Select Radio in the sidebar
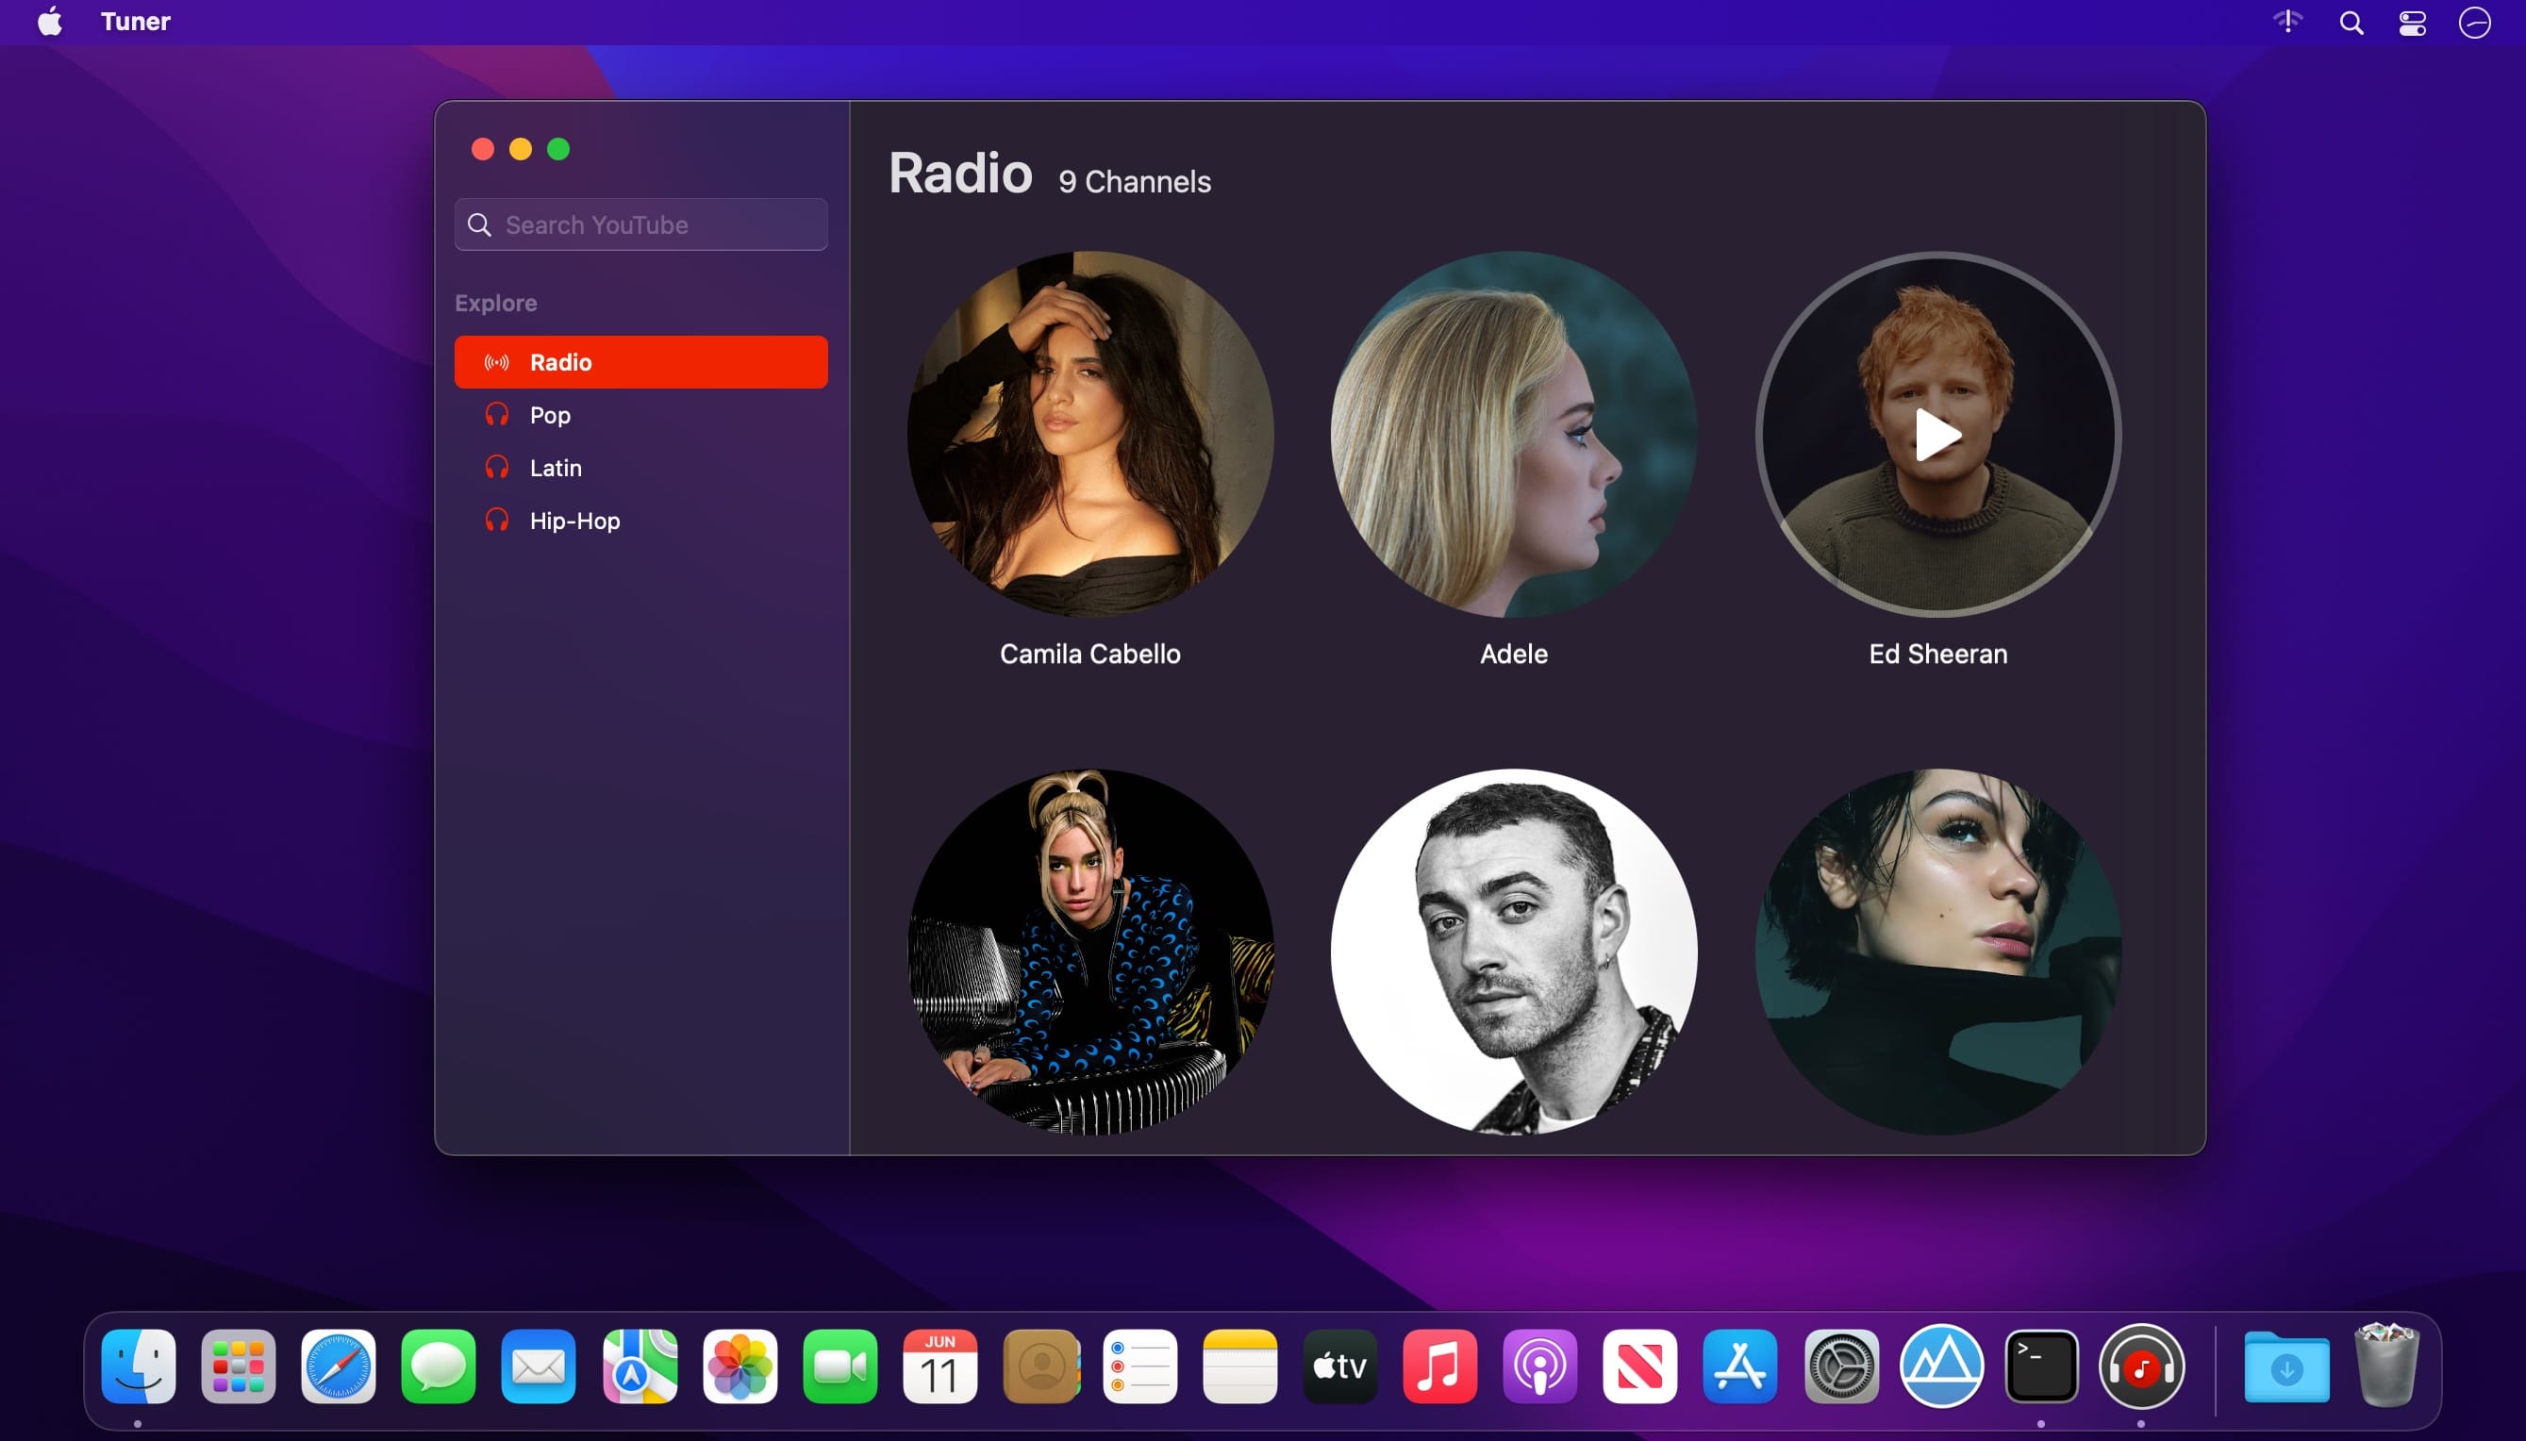The width and height of the screenshot is (2526, 1441). pyautogui.click(x=641, y=362)
